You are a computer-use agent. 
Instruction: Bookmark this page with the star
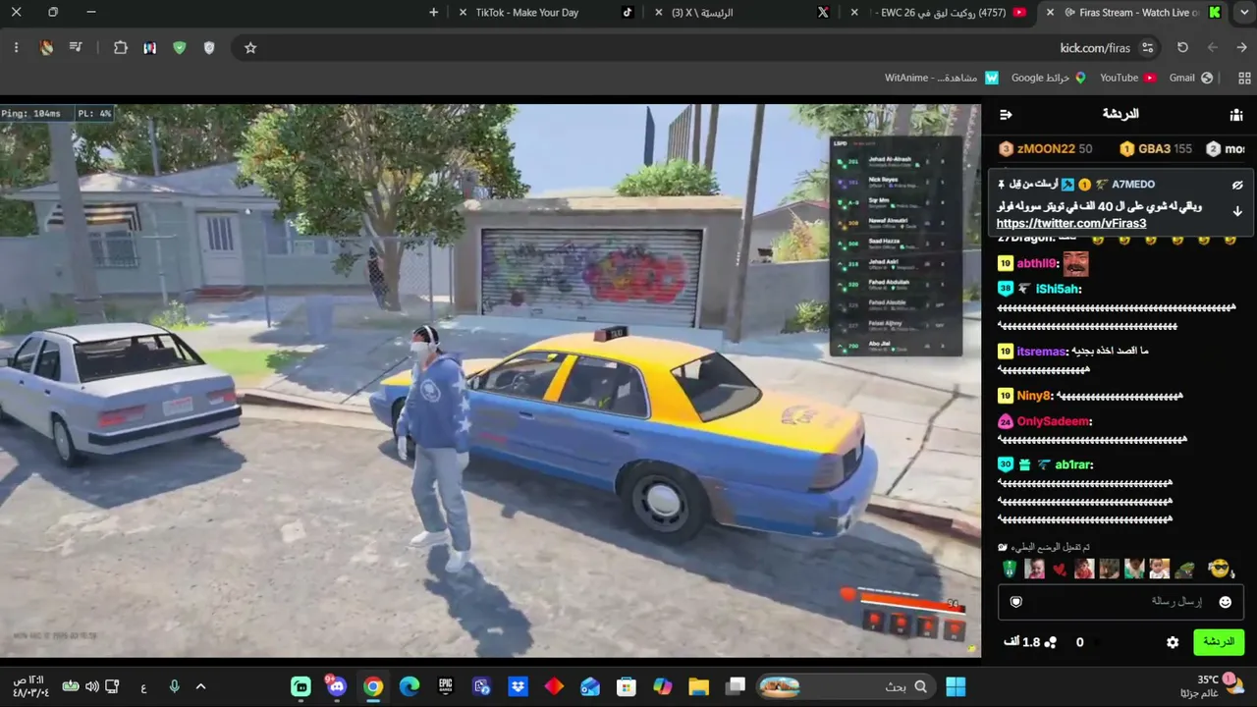[x=250, y=47]
